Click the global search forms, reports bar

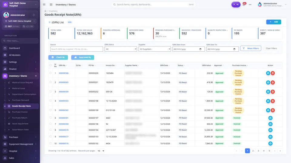point(153,5)
